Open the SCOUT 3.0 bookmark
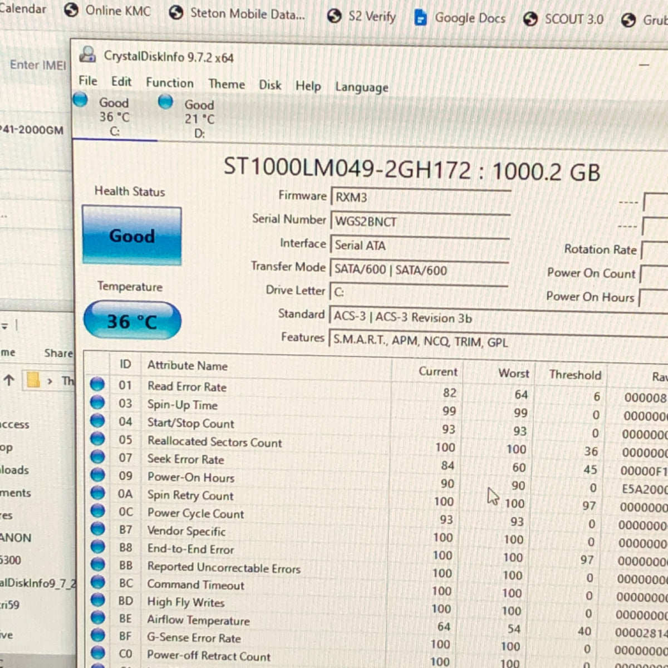This screenshot has height=668, width=668. tap(563, 19)
